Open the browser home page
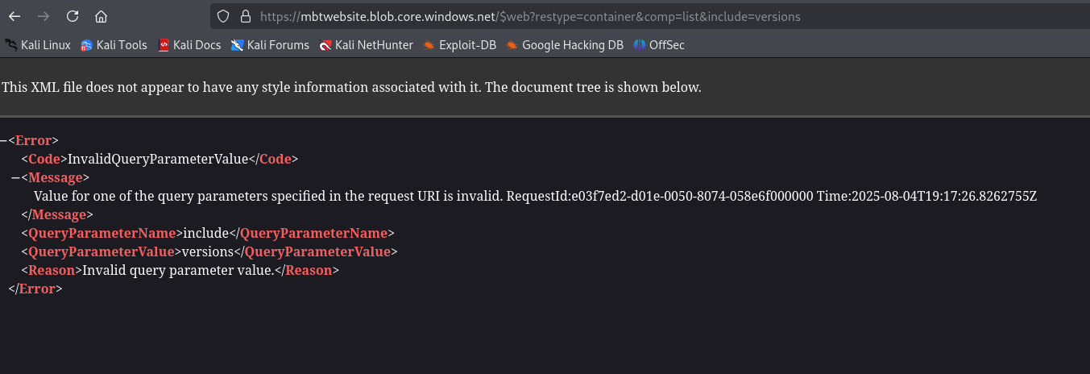The width and height of the screenshot is (1090, 374). click(x=101, y=16)
